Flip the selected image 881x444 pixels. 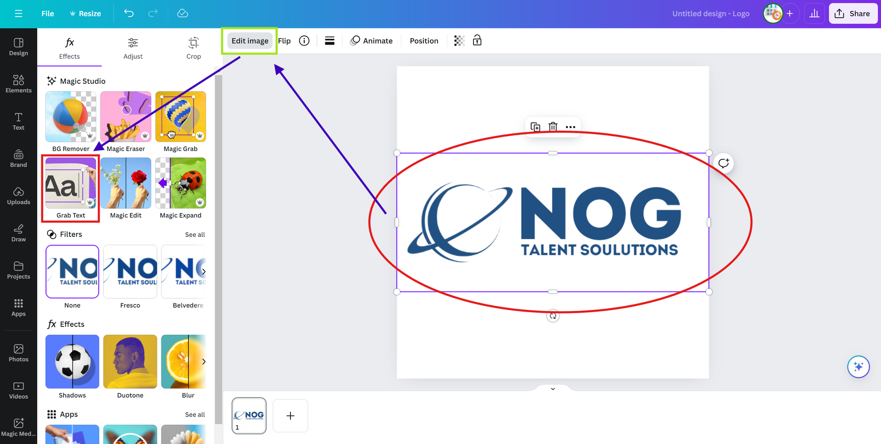tap(284, 41)
